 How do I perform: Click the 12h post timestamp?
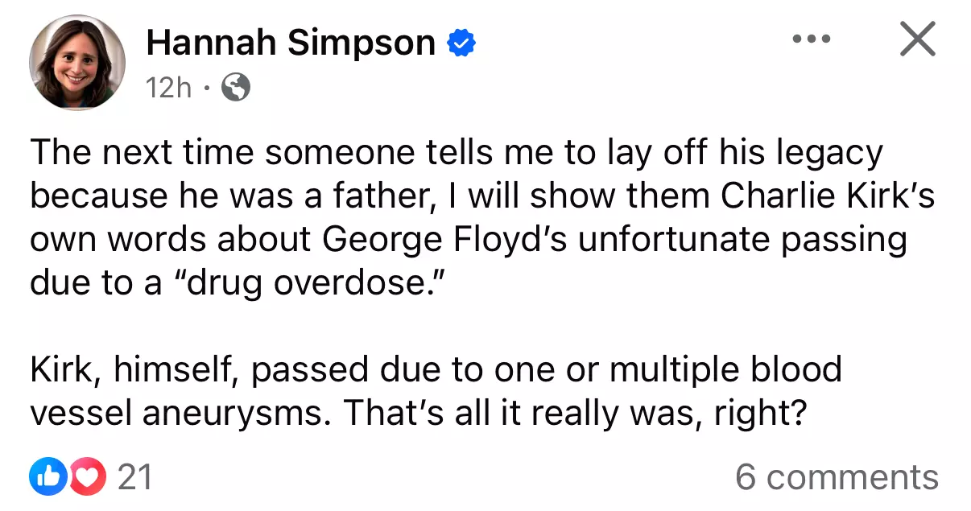169,87
